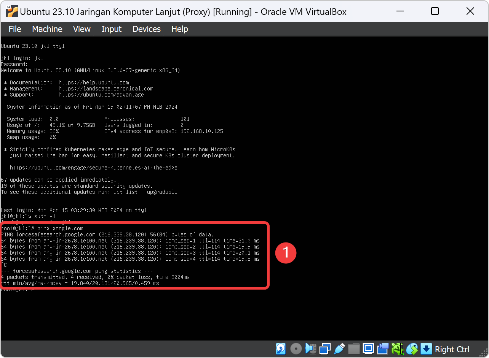Click the 'apt list --upgradable' line
The image size is (489, 358).
click(x=89, y=192)
